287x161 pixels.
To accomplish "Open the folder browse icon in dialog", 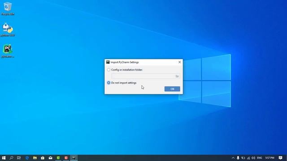I will [x=177, y=76].
